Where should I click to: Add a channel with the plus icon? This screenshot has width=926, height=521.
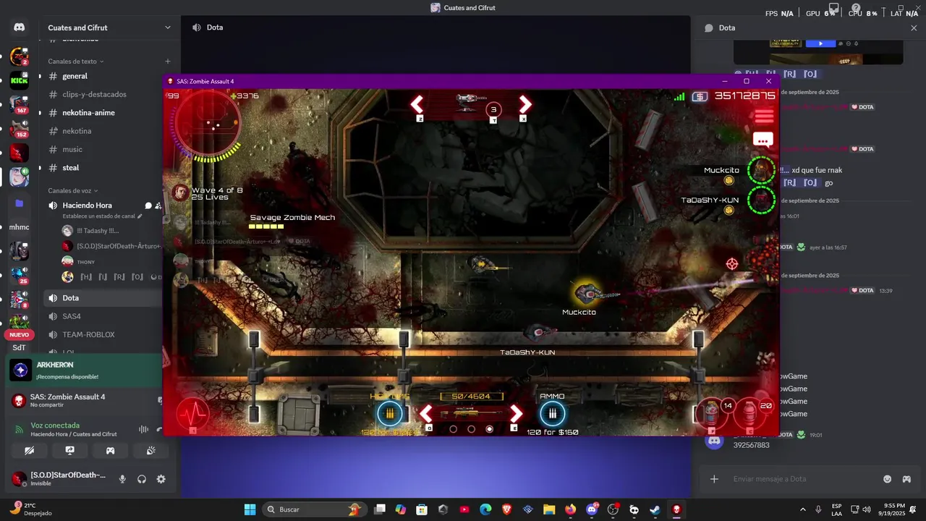168,62
